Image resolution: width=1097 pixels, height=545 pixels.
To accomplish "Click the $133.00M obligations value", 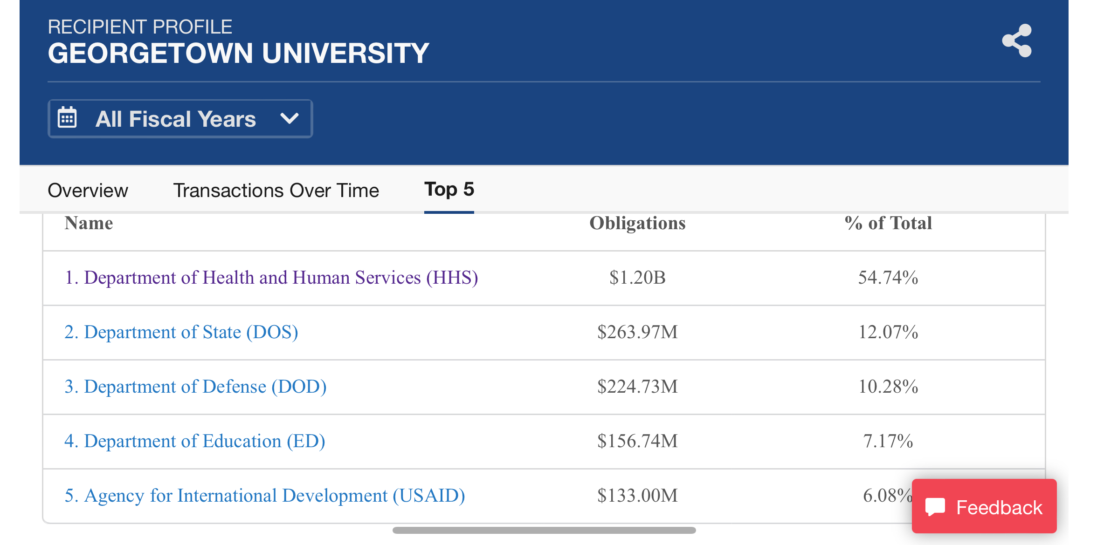I will point(637,496).
